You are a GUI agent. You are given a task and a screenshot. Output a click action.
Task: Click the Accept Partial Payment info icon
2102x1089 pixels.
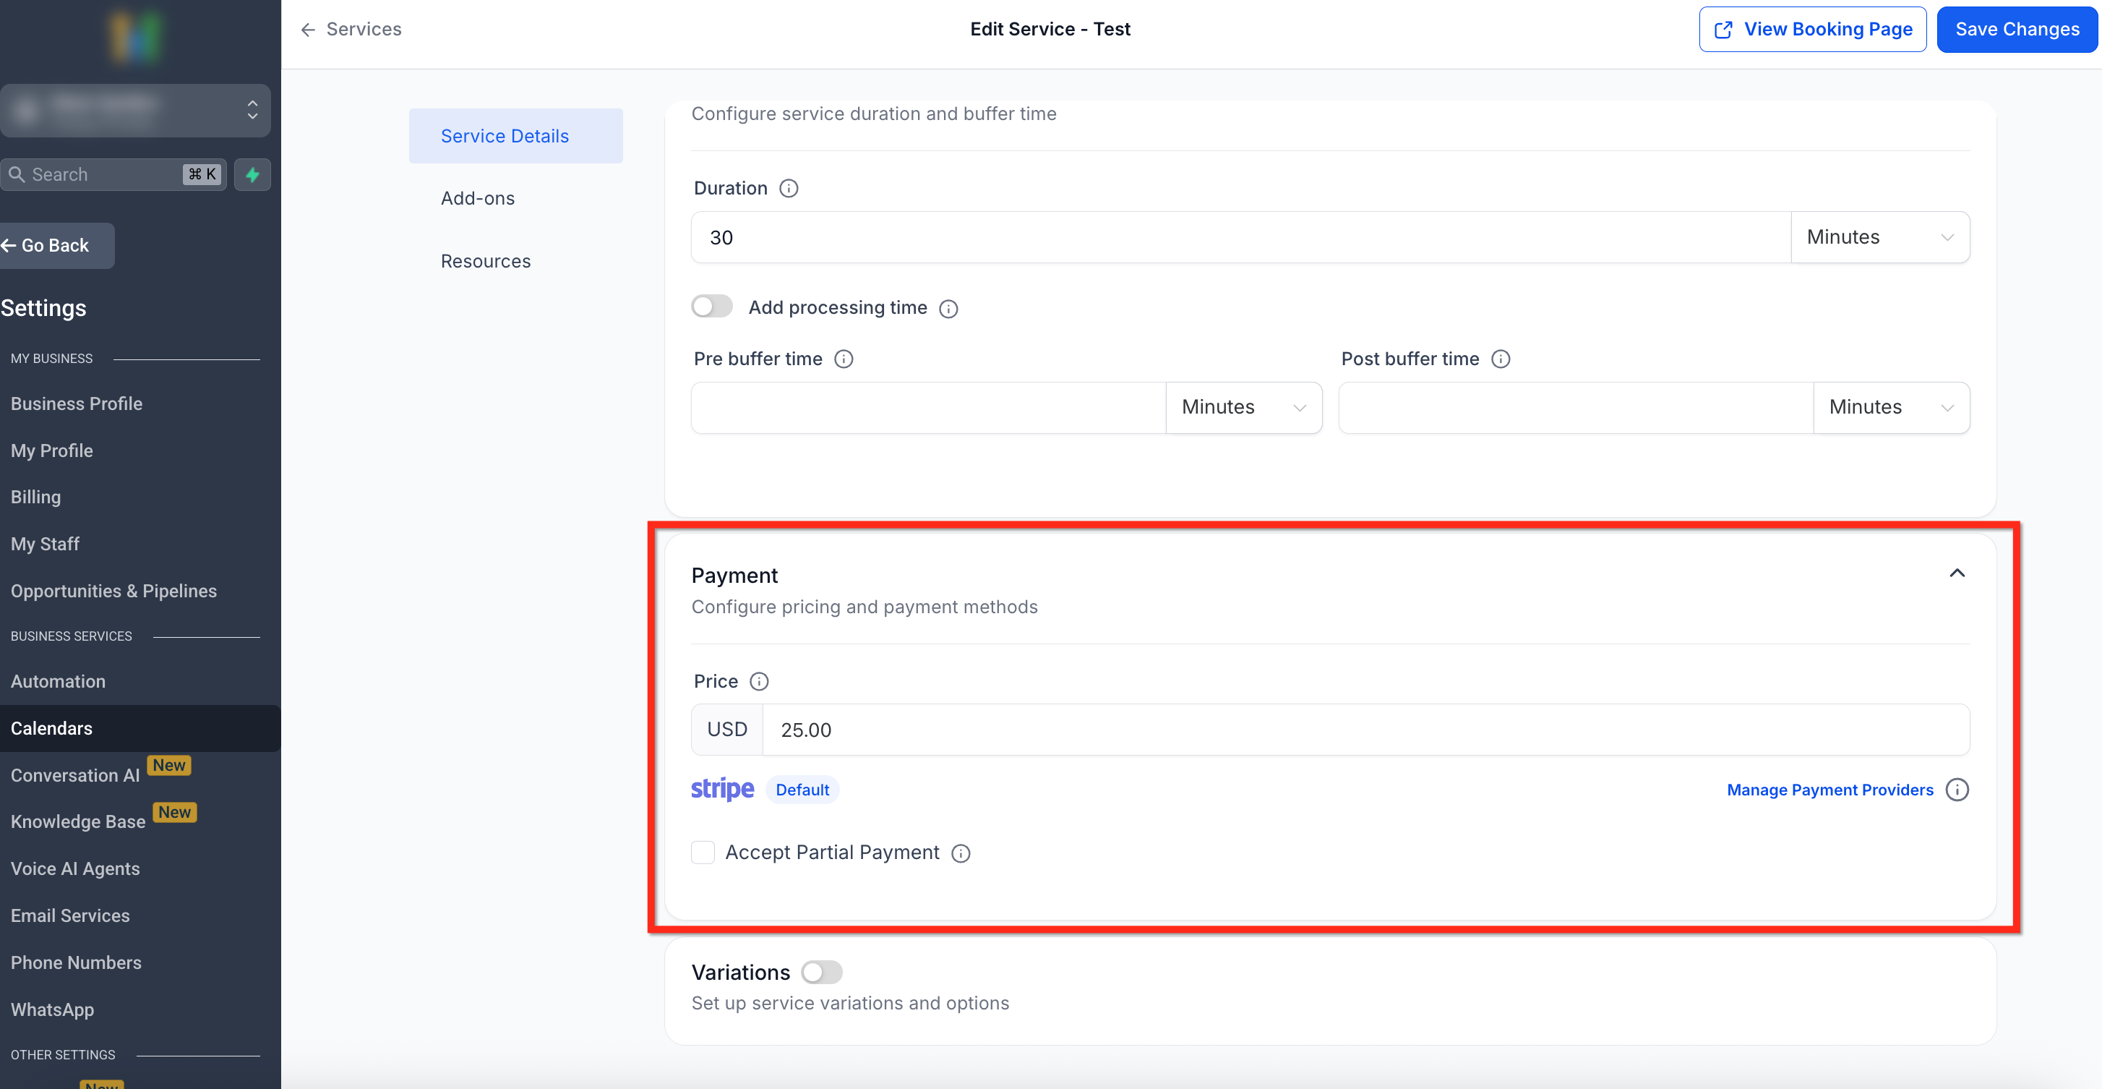(x=961, y=853)
